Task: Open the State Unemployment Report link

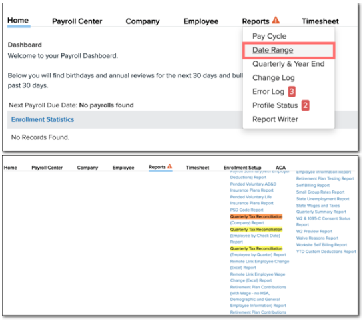Action: 322,198
